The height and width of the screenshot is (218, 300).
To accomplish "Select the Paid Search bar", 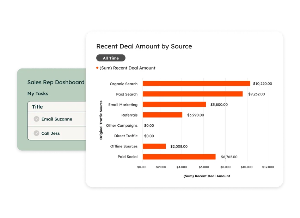I will tap(192, 94).
